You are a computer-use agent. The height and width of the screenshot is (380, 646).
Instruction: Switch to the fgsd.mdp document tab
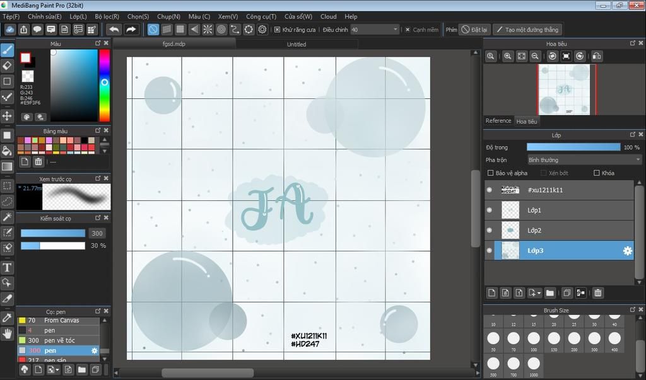(x=174, y=43)
